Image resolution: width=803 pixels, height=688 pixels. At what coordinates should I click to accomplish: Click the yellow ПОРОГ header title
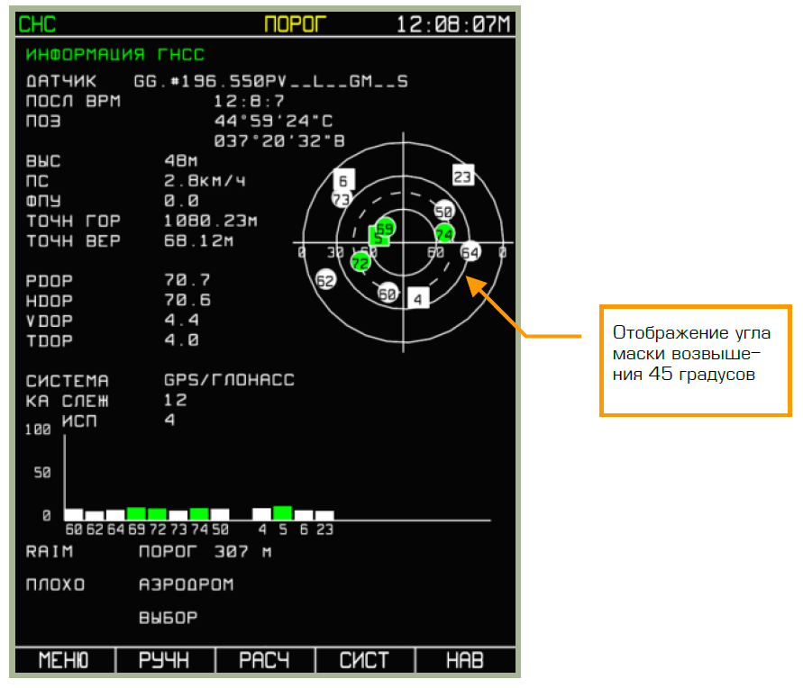coord(295,24)
